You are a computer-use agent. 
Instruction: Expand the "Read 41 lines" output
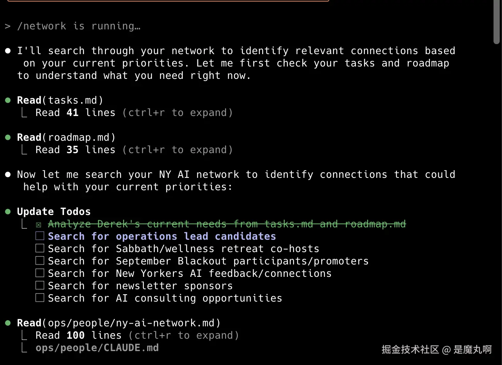click(x=178, y=113)
